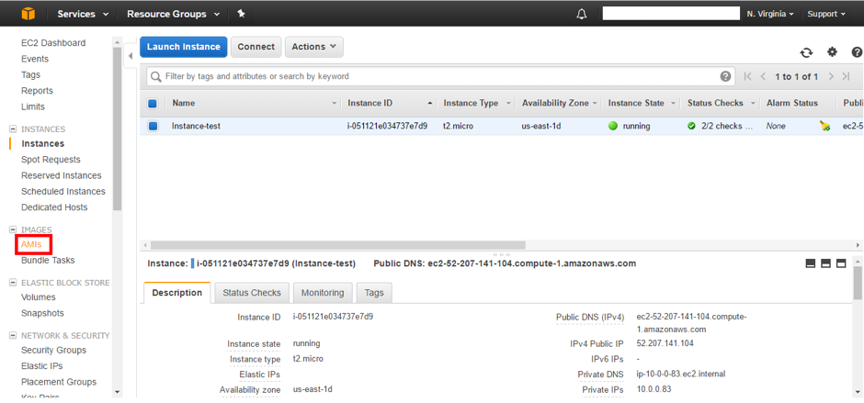The image size is (864, 403).
Task: Open the N. Virginia region dropdown
Action: coord(770,14)
